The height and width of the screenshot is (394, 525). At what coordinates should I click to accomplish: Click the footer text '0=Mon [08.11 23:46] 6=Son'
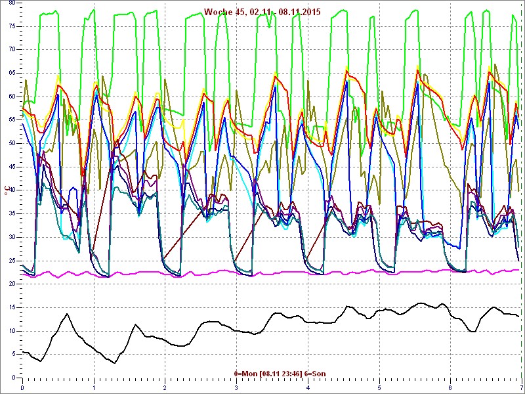[280, 374]
